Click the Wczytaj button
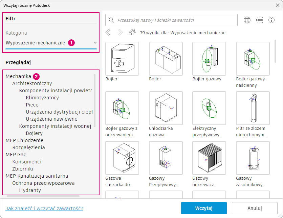The image size is (283, 218). coord(203,208)
